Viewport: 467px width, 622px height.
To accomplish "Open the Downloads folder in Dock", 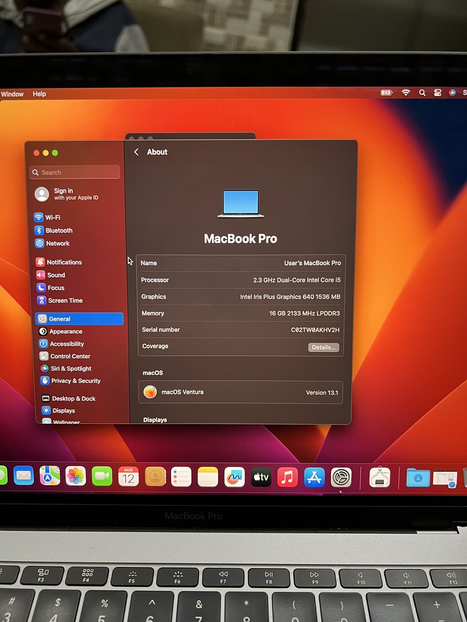I will coord(418,477).
